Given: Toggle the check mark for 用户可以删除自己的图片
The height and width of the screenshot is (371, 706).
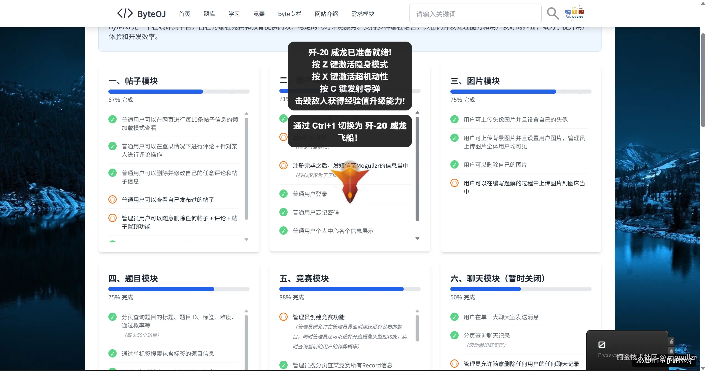Looking at the screenshot, I should [454, 165].
